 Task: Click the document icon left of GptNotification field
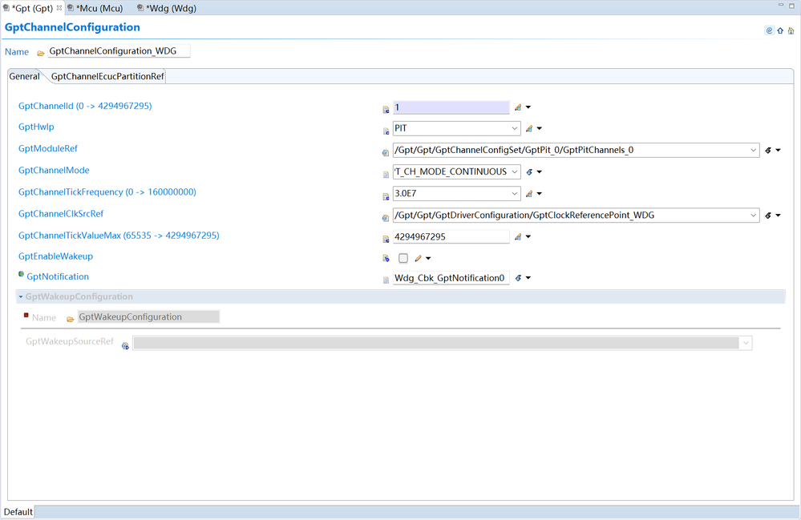386,280
